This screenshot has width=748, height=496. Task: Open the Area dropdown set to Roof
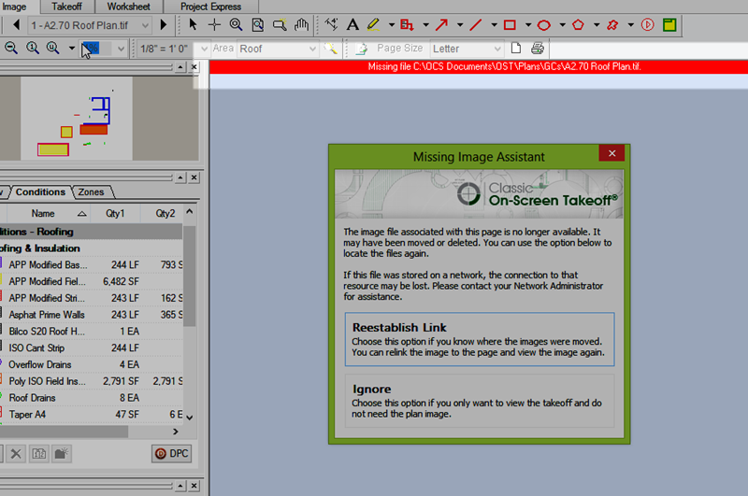point(278,49)
